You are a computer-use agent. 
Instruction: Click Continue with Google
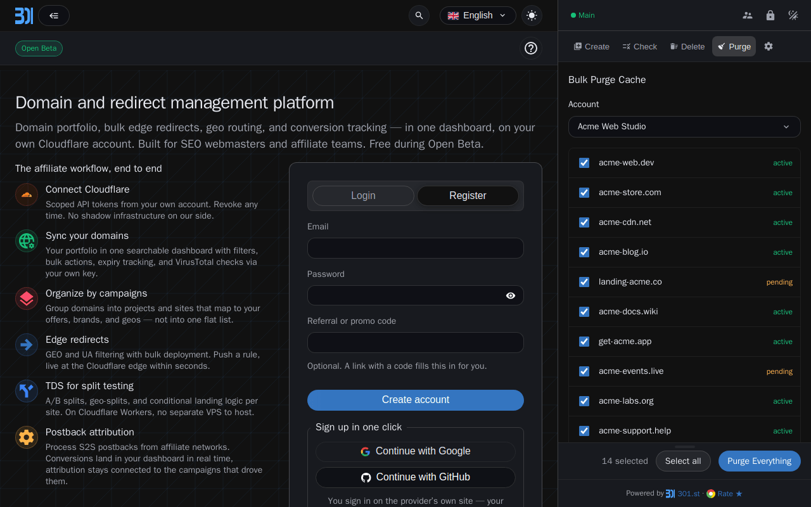[416, 452]
